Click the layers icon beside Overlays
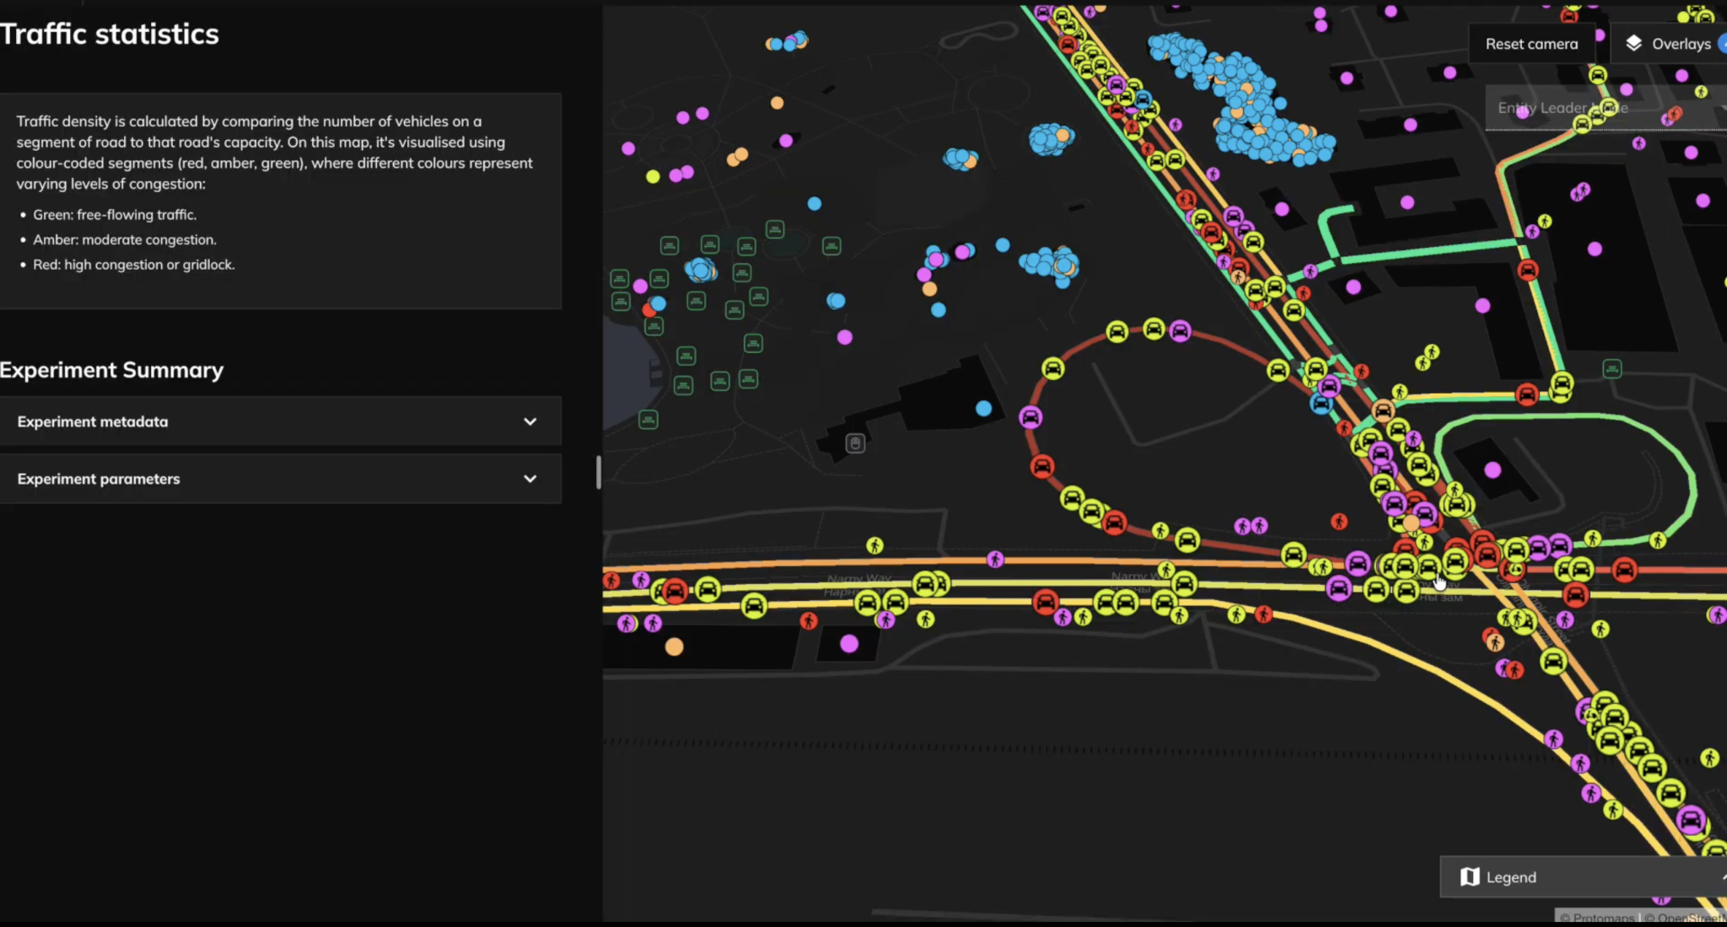The height and width of the screenshot is (927, 1727). [x=1633, y=44]
